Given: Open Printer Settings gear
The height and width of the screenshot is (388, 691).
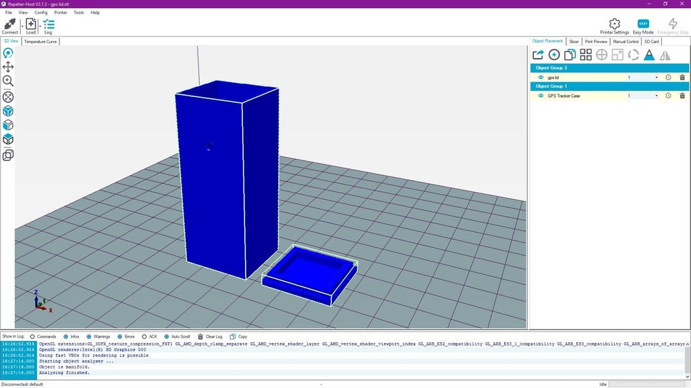Looking at the screenshot, I should 614,24.
